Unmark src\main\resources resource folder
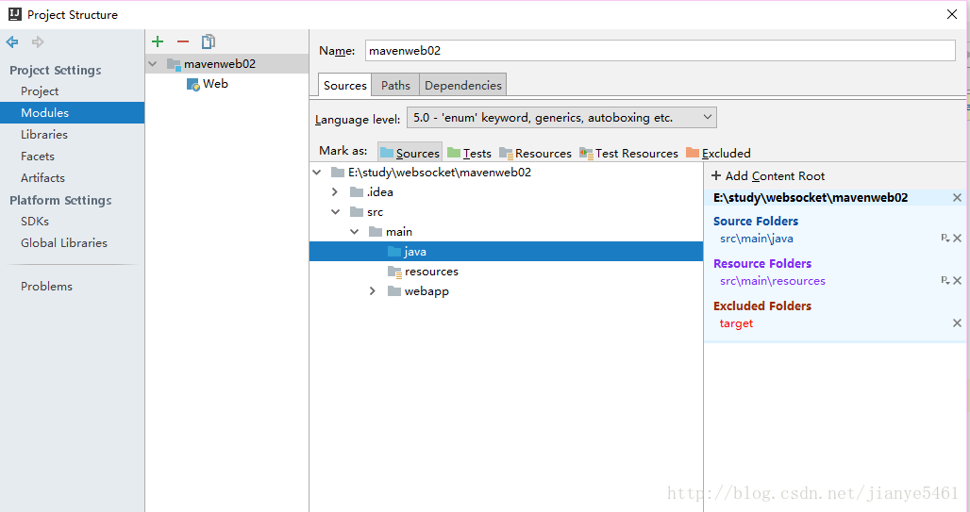970x512 pixels. coord(957,281)
